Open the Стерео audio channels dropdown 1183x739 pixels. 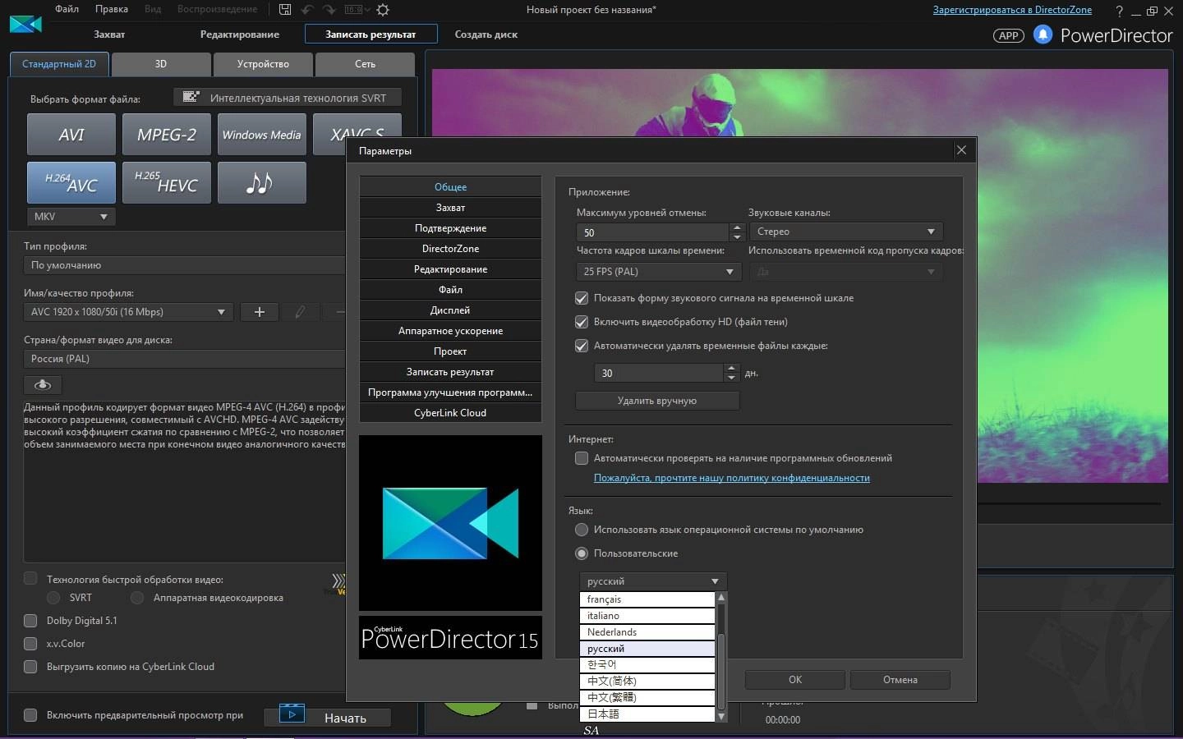[845, 232]
